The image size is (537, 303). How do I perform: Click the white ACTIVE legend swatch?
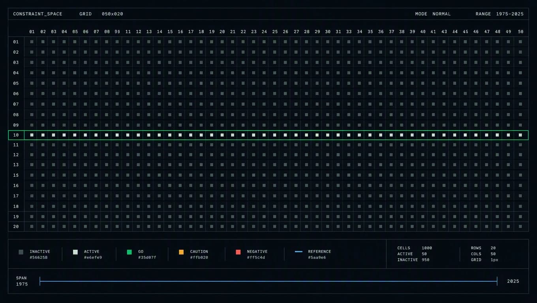tap(75, 252)
